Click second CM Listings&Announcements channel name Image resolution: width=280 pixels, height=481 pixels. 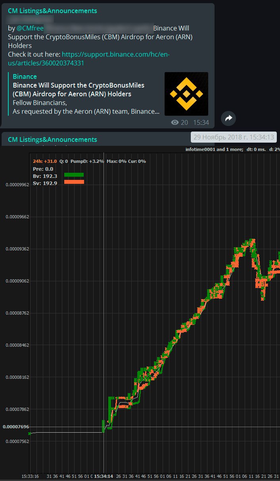coord(52,139)
